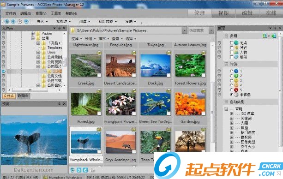Check the 人物 category checkbox
The width and height of the screenshot is (283, 179).
(231, 52)
